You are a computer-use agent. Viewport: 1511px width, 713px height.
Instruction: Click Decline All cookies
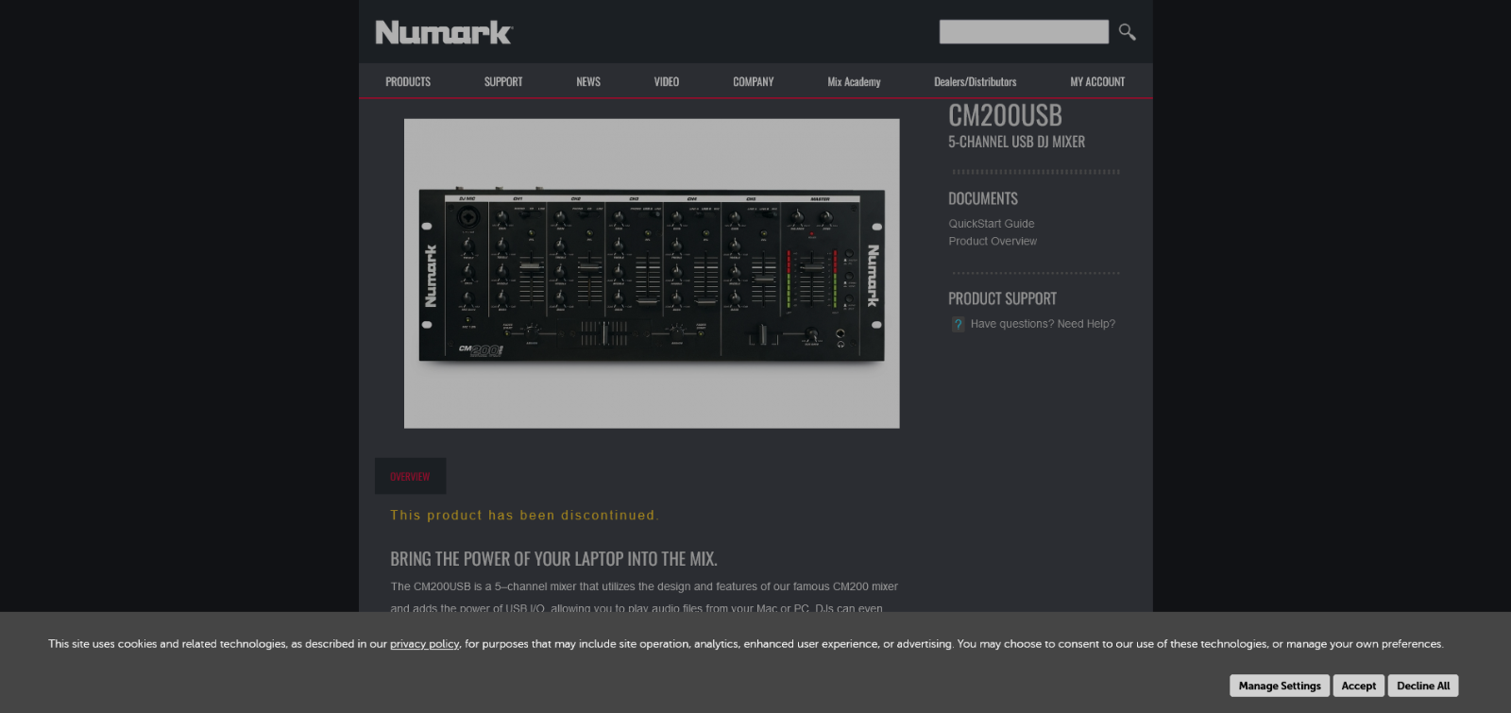[x=1423, y=686]
